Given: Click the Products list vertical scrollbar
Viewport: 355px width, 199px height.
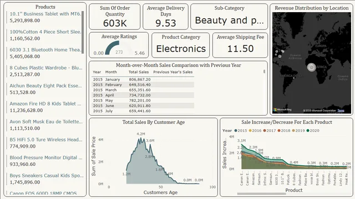Looking at the screenshot, I should click(x=83, y=32).
